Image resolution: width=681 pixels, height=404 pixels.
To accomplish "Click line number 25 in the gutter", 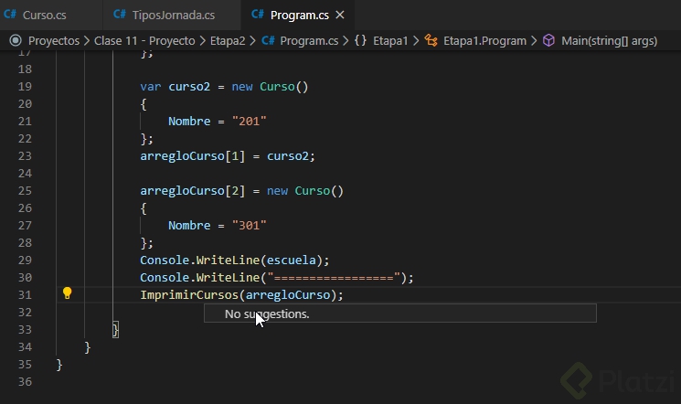I will click(x=25, y=191).
